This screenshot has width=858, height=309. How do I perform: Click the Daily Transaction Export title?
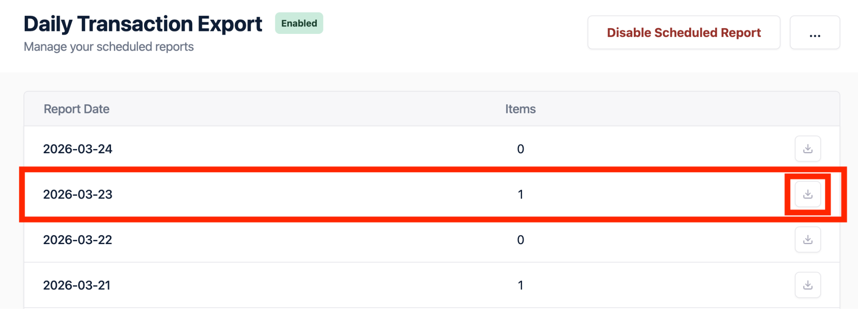[143, 24]
